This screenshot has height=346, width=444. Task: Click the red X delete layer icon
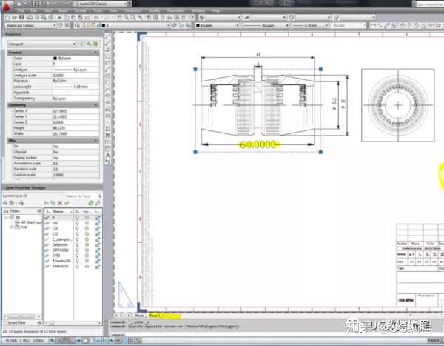(60, 203)
